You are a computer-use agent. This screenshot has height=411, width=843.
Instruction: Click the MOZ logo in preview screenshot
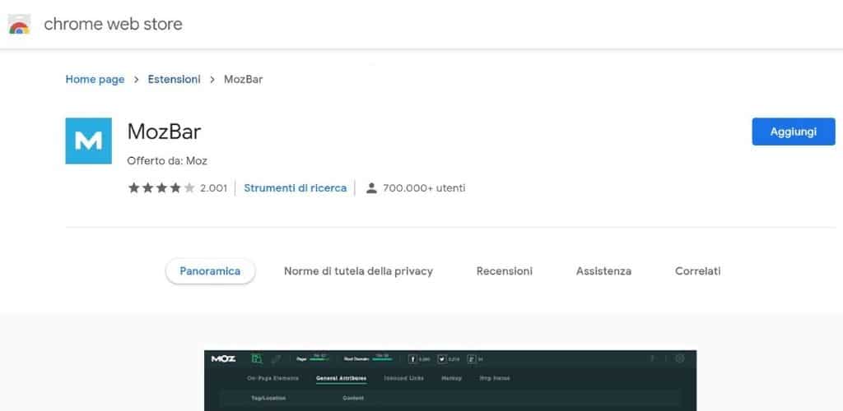pyautogui.click(x=224, y=358)
